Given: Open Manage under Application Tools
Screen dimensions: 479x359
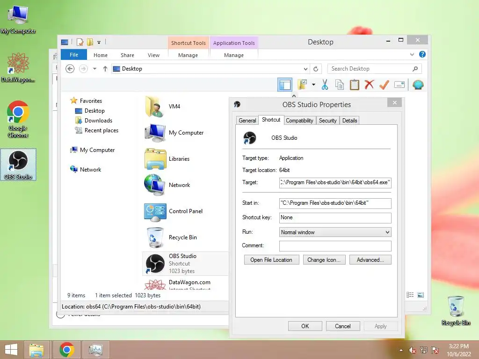Looking at the screenshot, I should (234, 55).
